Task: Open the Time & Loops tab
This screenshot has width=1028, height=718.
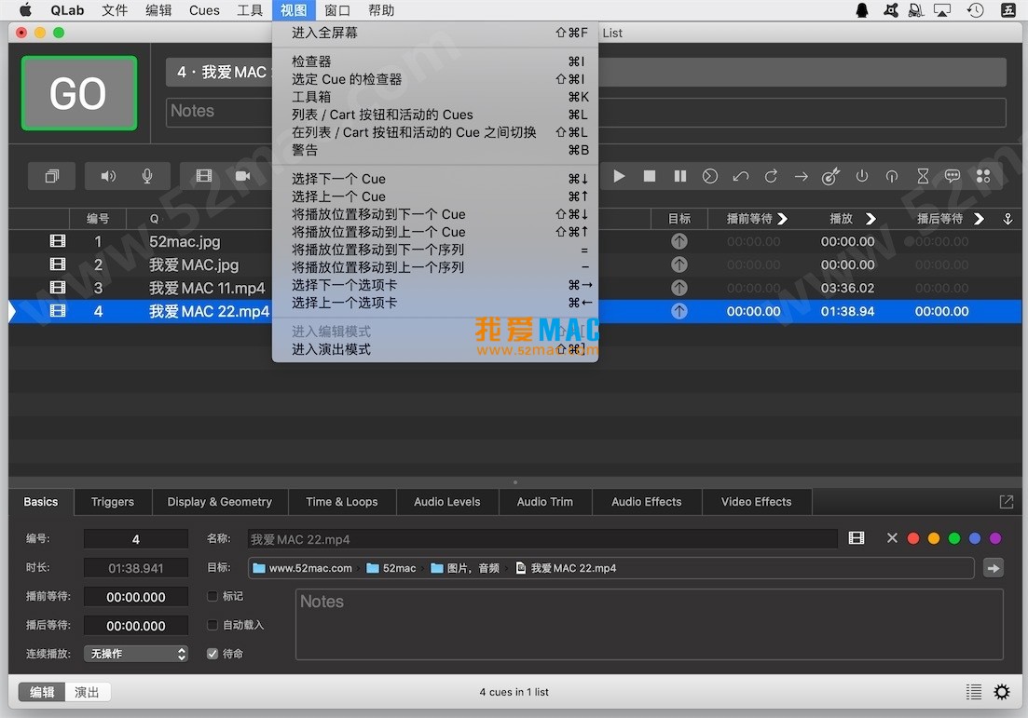Action: (341, 502)
